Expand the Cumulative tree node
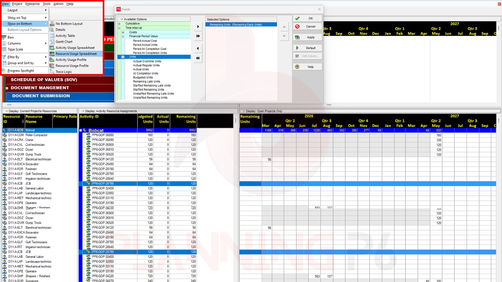 click(x=119, y=24)
